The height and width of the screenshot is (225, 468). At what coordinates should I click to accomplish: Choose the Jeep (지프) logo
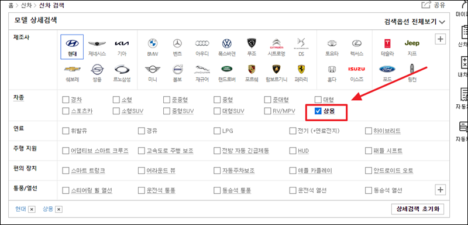point(412,43)
